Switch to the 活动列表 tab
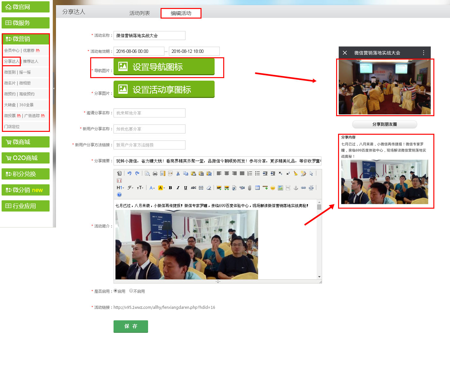This screenshot has height=384, width=450. pyautogui.click(x=139, y=13)
